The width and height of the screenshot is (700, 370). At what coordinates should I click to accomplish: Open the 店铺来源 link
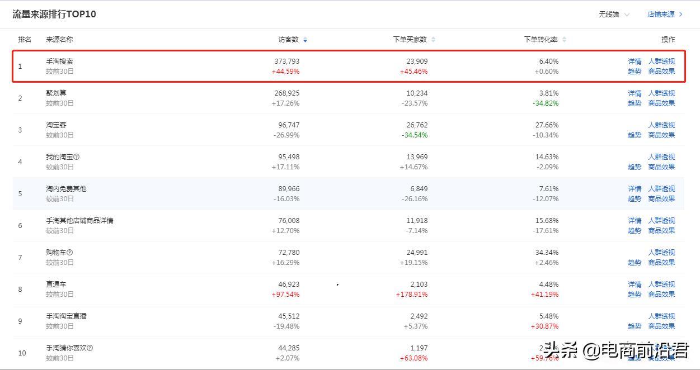665,15
